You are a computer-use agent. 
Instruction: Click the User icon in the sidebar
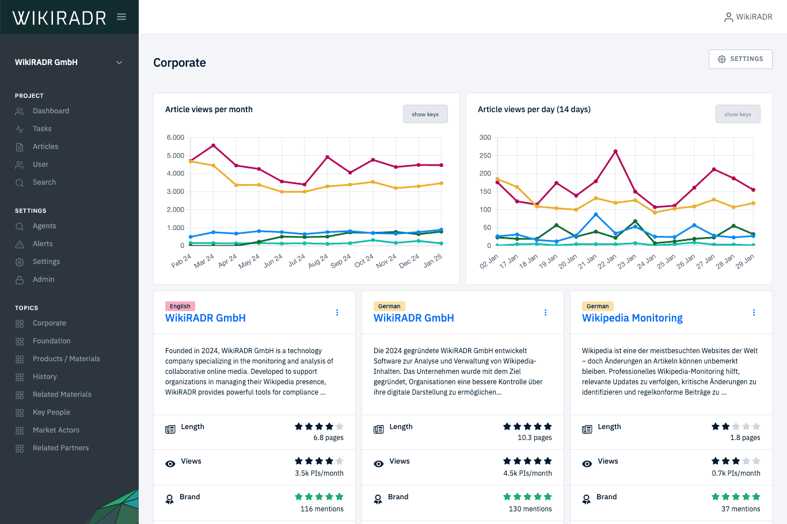coord(20,165)
